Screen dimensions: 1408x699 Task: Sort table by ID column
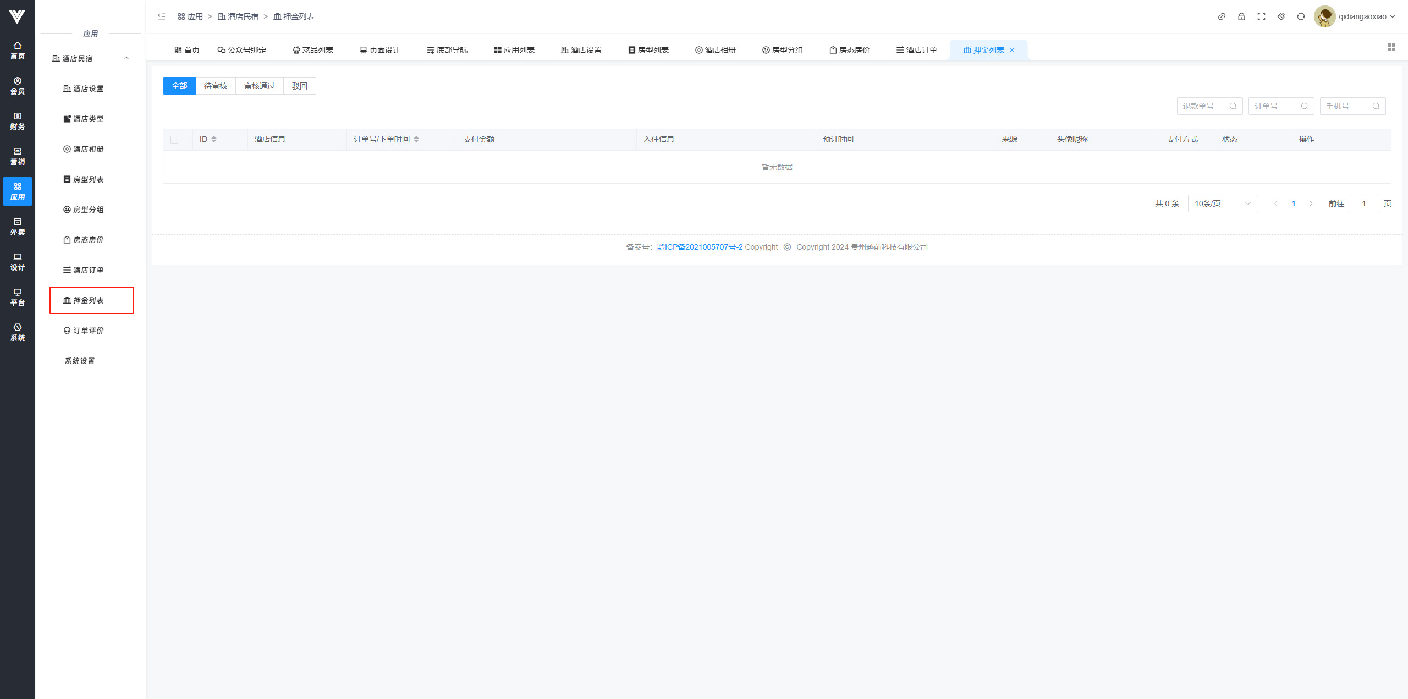pyautogui.click(x=214, y=140)
